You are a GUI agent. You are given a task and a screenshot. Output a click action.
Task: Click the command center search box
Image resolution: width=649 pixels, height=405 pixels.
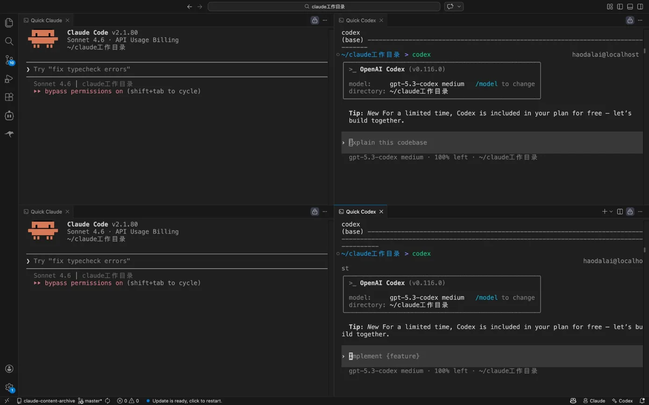click(324, 7)
